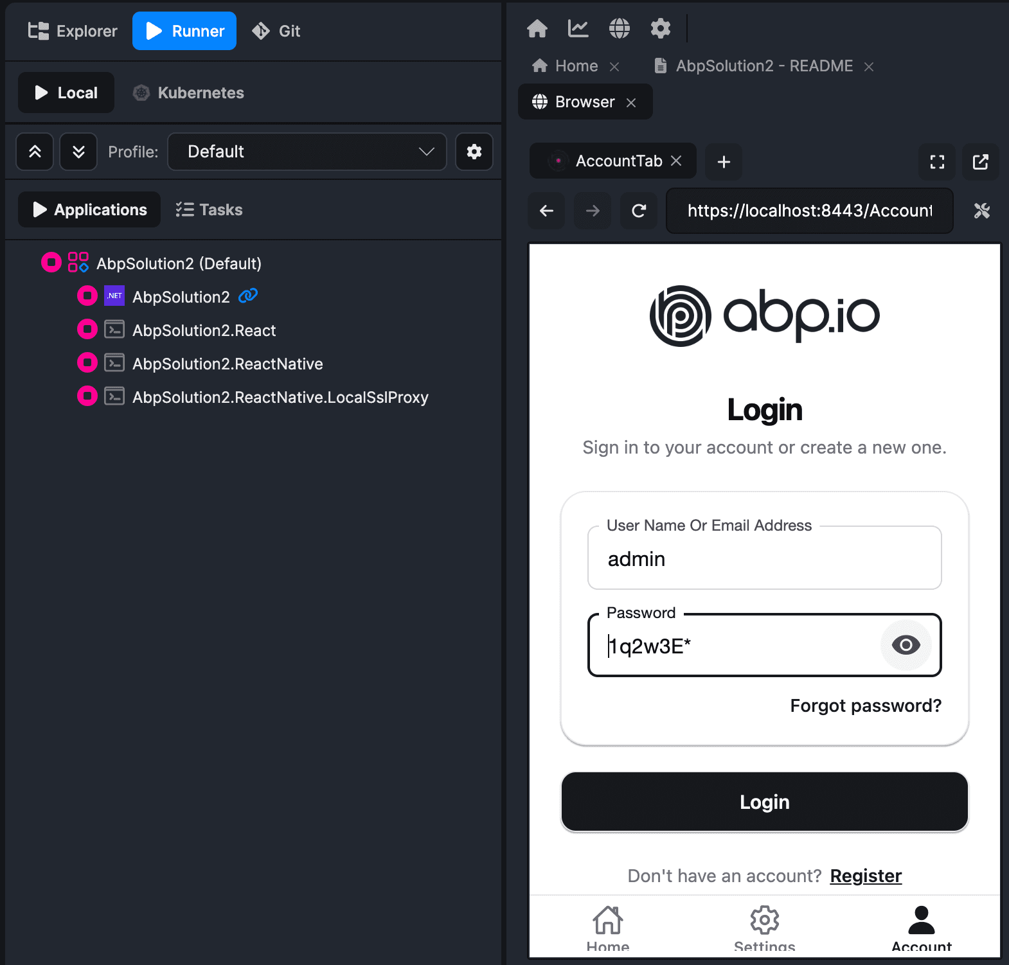1009x965 pixels.
Task: Open Home in bottom navigation
Action: 608,929
